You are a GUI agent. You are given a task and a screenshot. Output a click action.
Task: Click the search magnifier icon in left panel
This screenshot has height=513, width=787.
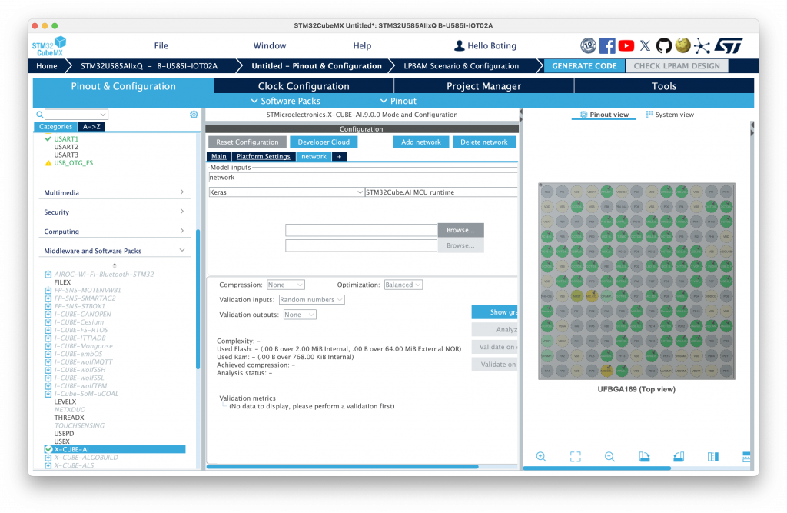(39, 115)
